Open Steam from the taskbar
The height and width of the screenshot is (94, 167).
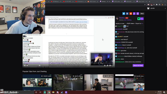pyautogui.click(x=62, y=92)
